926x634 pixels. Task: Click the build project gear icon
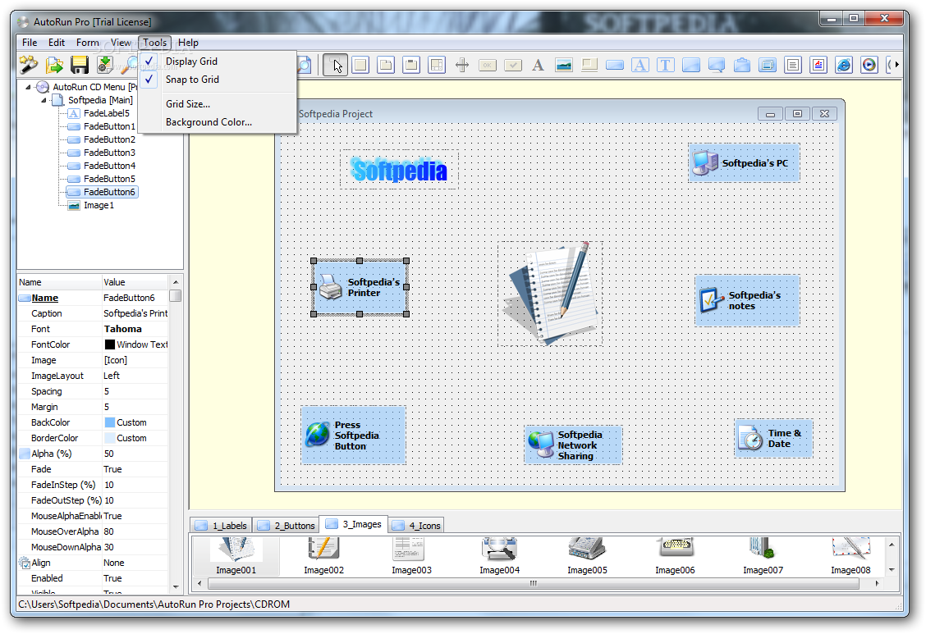[104, 65]
